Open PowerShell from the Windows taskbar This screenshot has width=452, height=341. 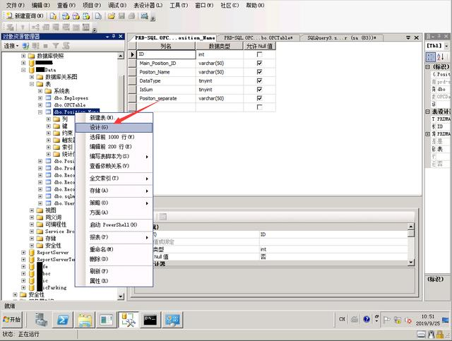coord(63,320)
